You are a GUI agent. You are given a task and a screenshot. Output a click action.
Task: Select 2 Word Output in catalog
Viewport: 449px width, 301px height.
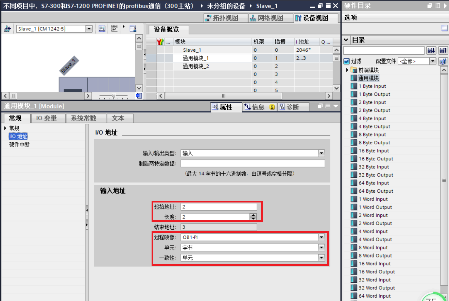coord(375,224)
